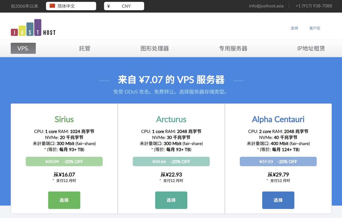
Task: Select the VPS. navigation tab
Action: click(23, 48)
